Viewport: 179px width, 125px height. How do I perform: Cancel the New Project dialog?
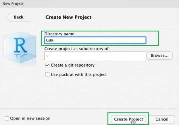(162, 119)
